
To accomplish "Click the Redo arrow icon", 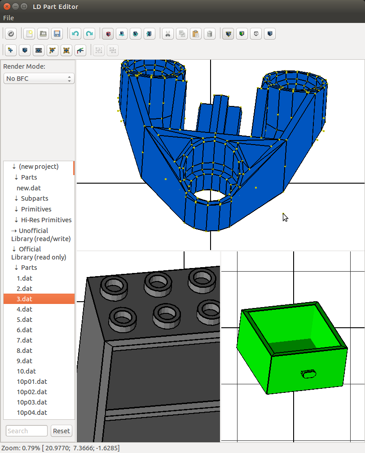I will (x=89, y=34).
